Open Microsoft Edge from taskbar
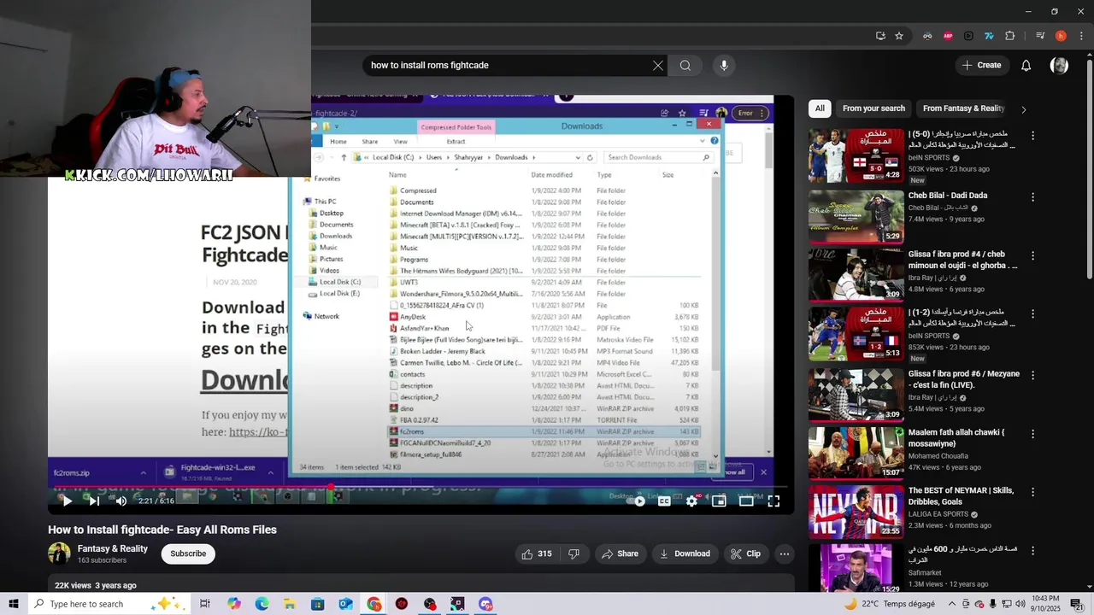This screenshot has height=615, width=1094. 262,604
